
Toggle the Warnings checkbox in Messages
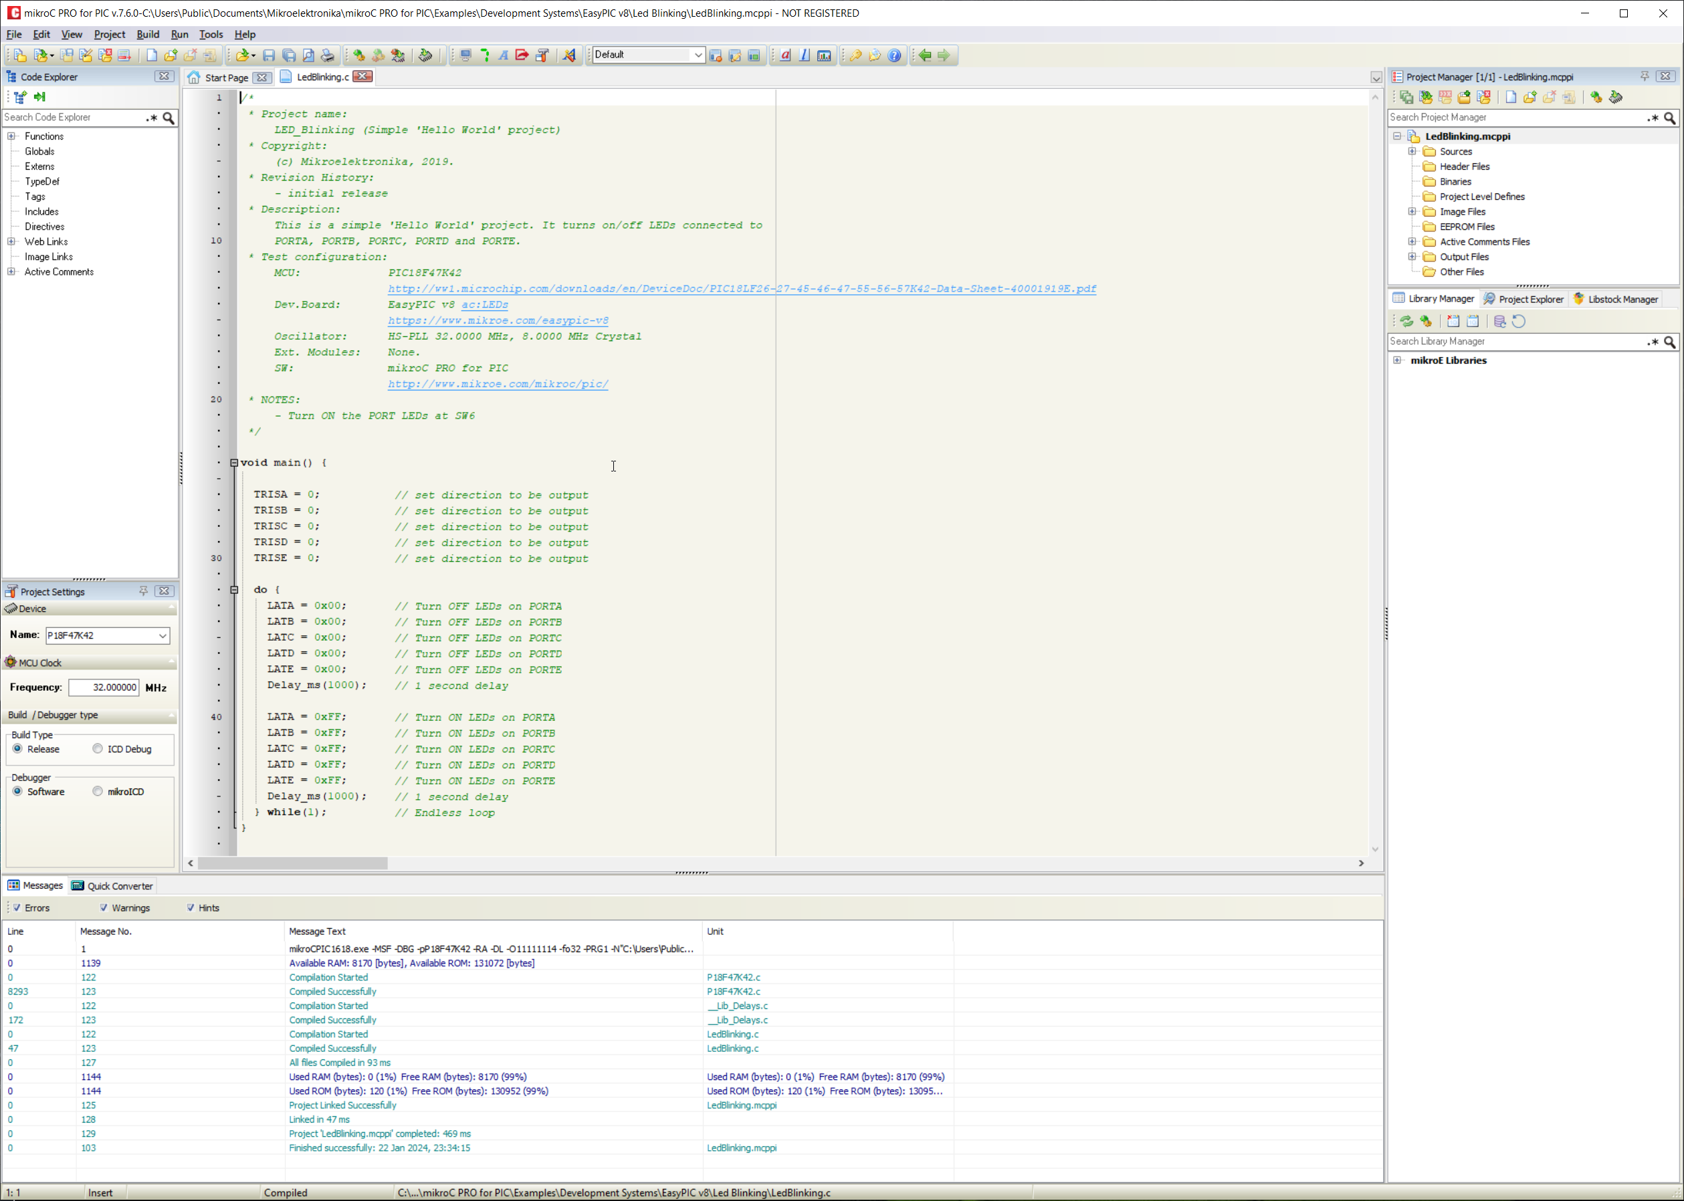[104, 907]
